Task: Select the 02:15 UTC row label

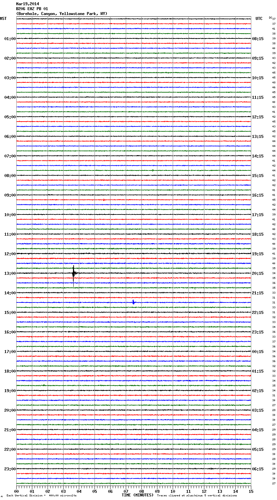Action: coord(258,391)
